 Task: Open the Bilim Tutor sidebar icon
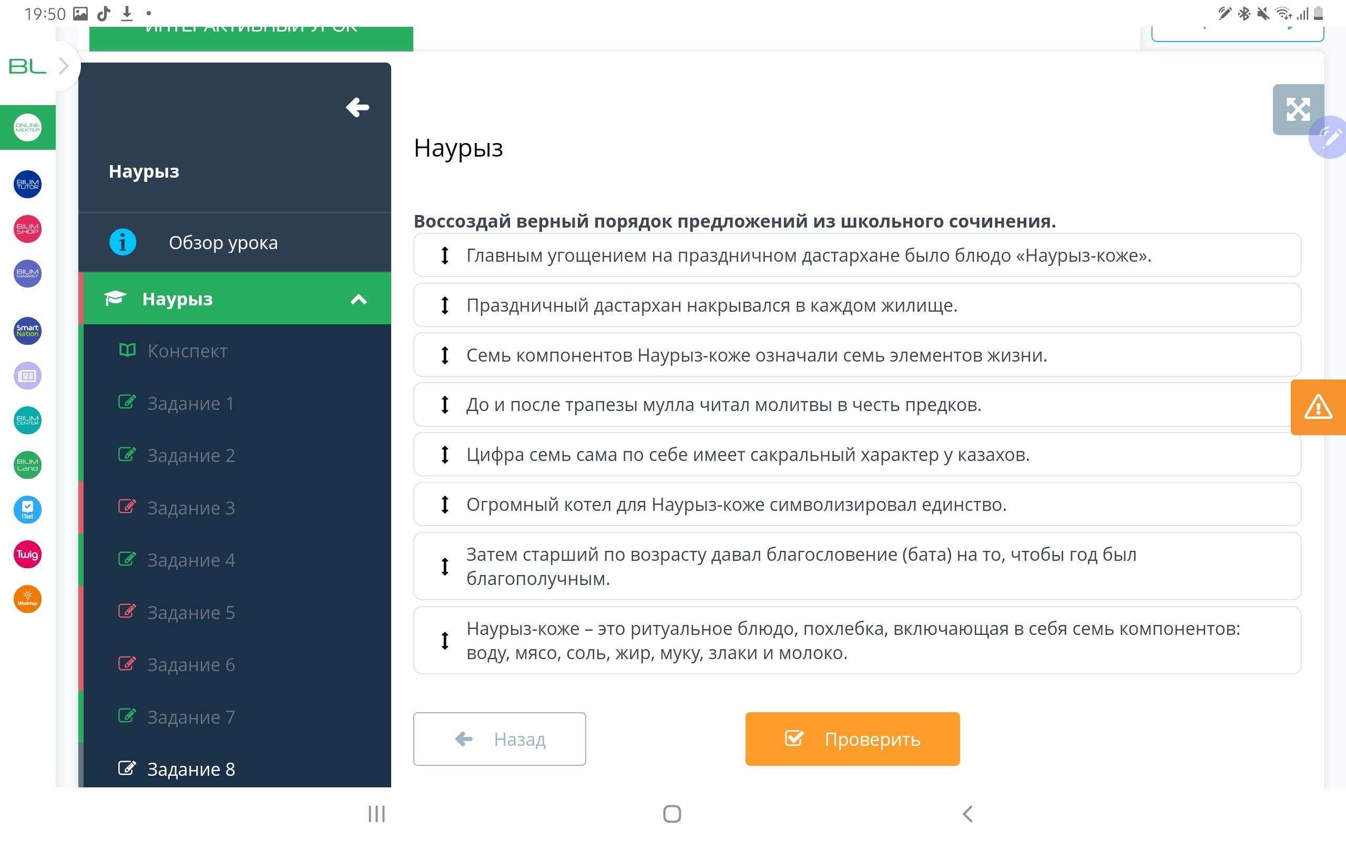[27, 184]
